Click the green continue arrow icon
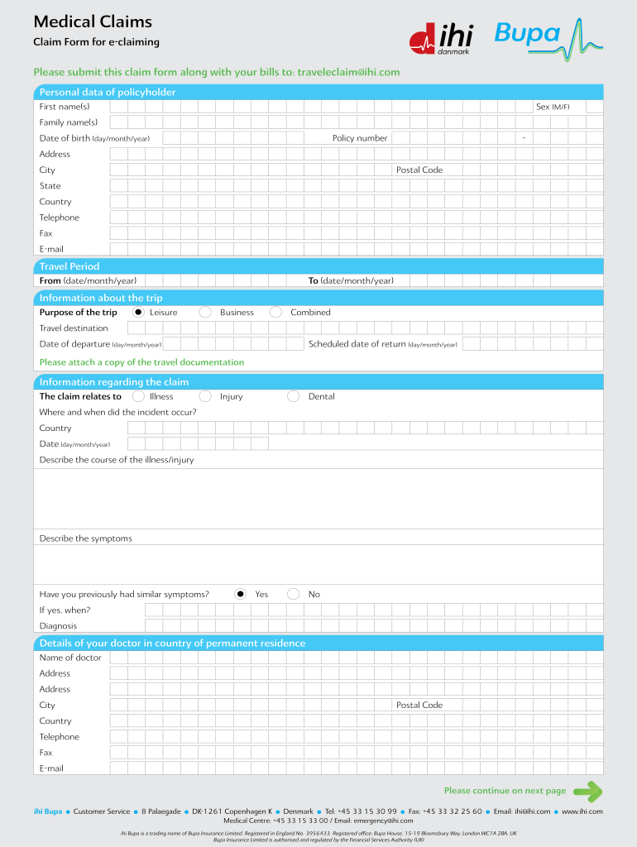 point(587,792)
